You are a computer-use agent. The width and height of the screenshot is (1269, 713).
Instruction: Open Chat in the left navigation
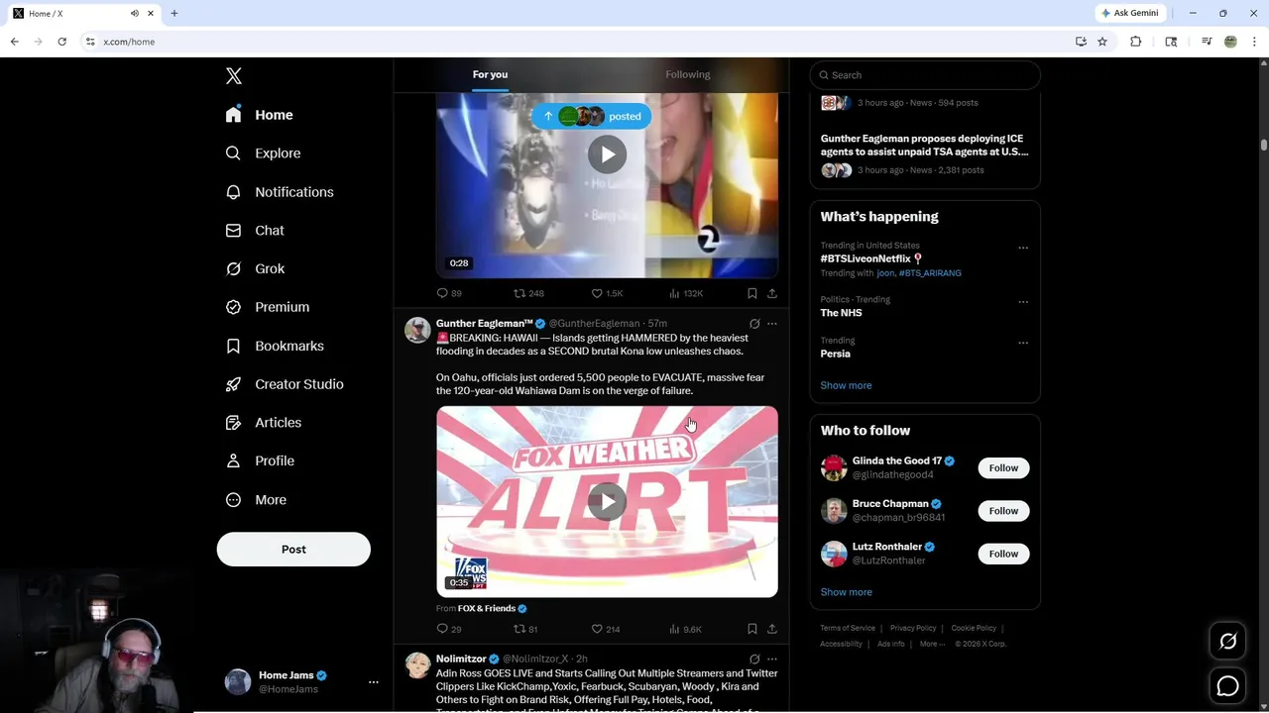[x=255, y=230]
